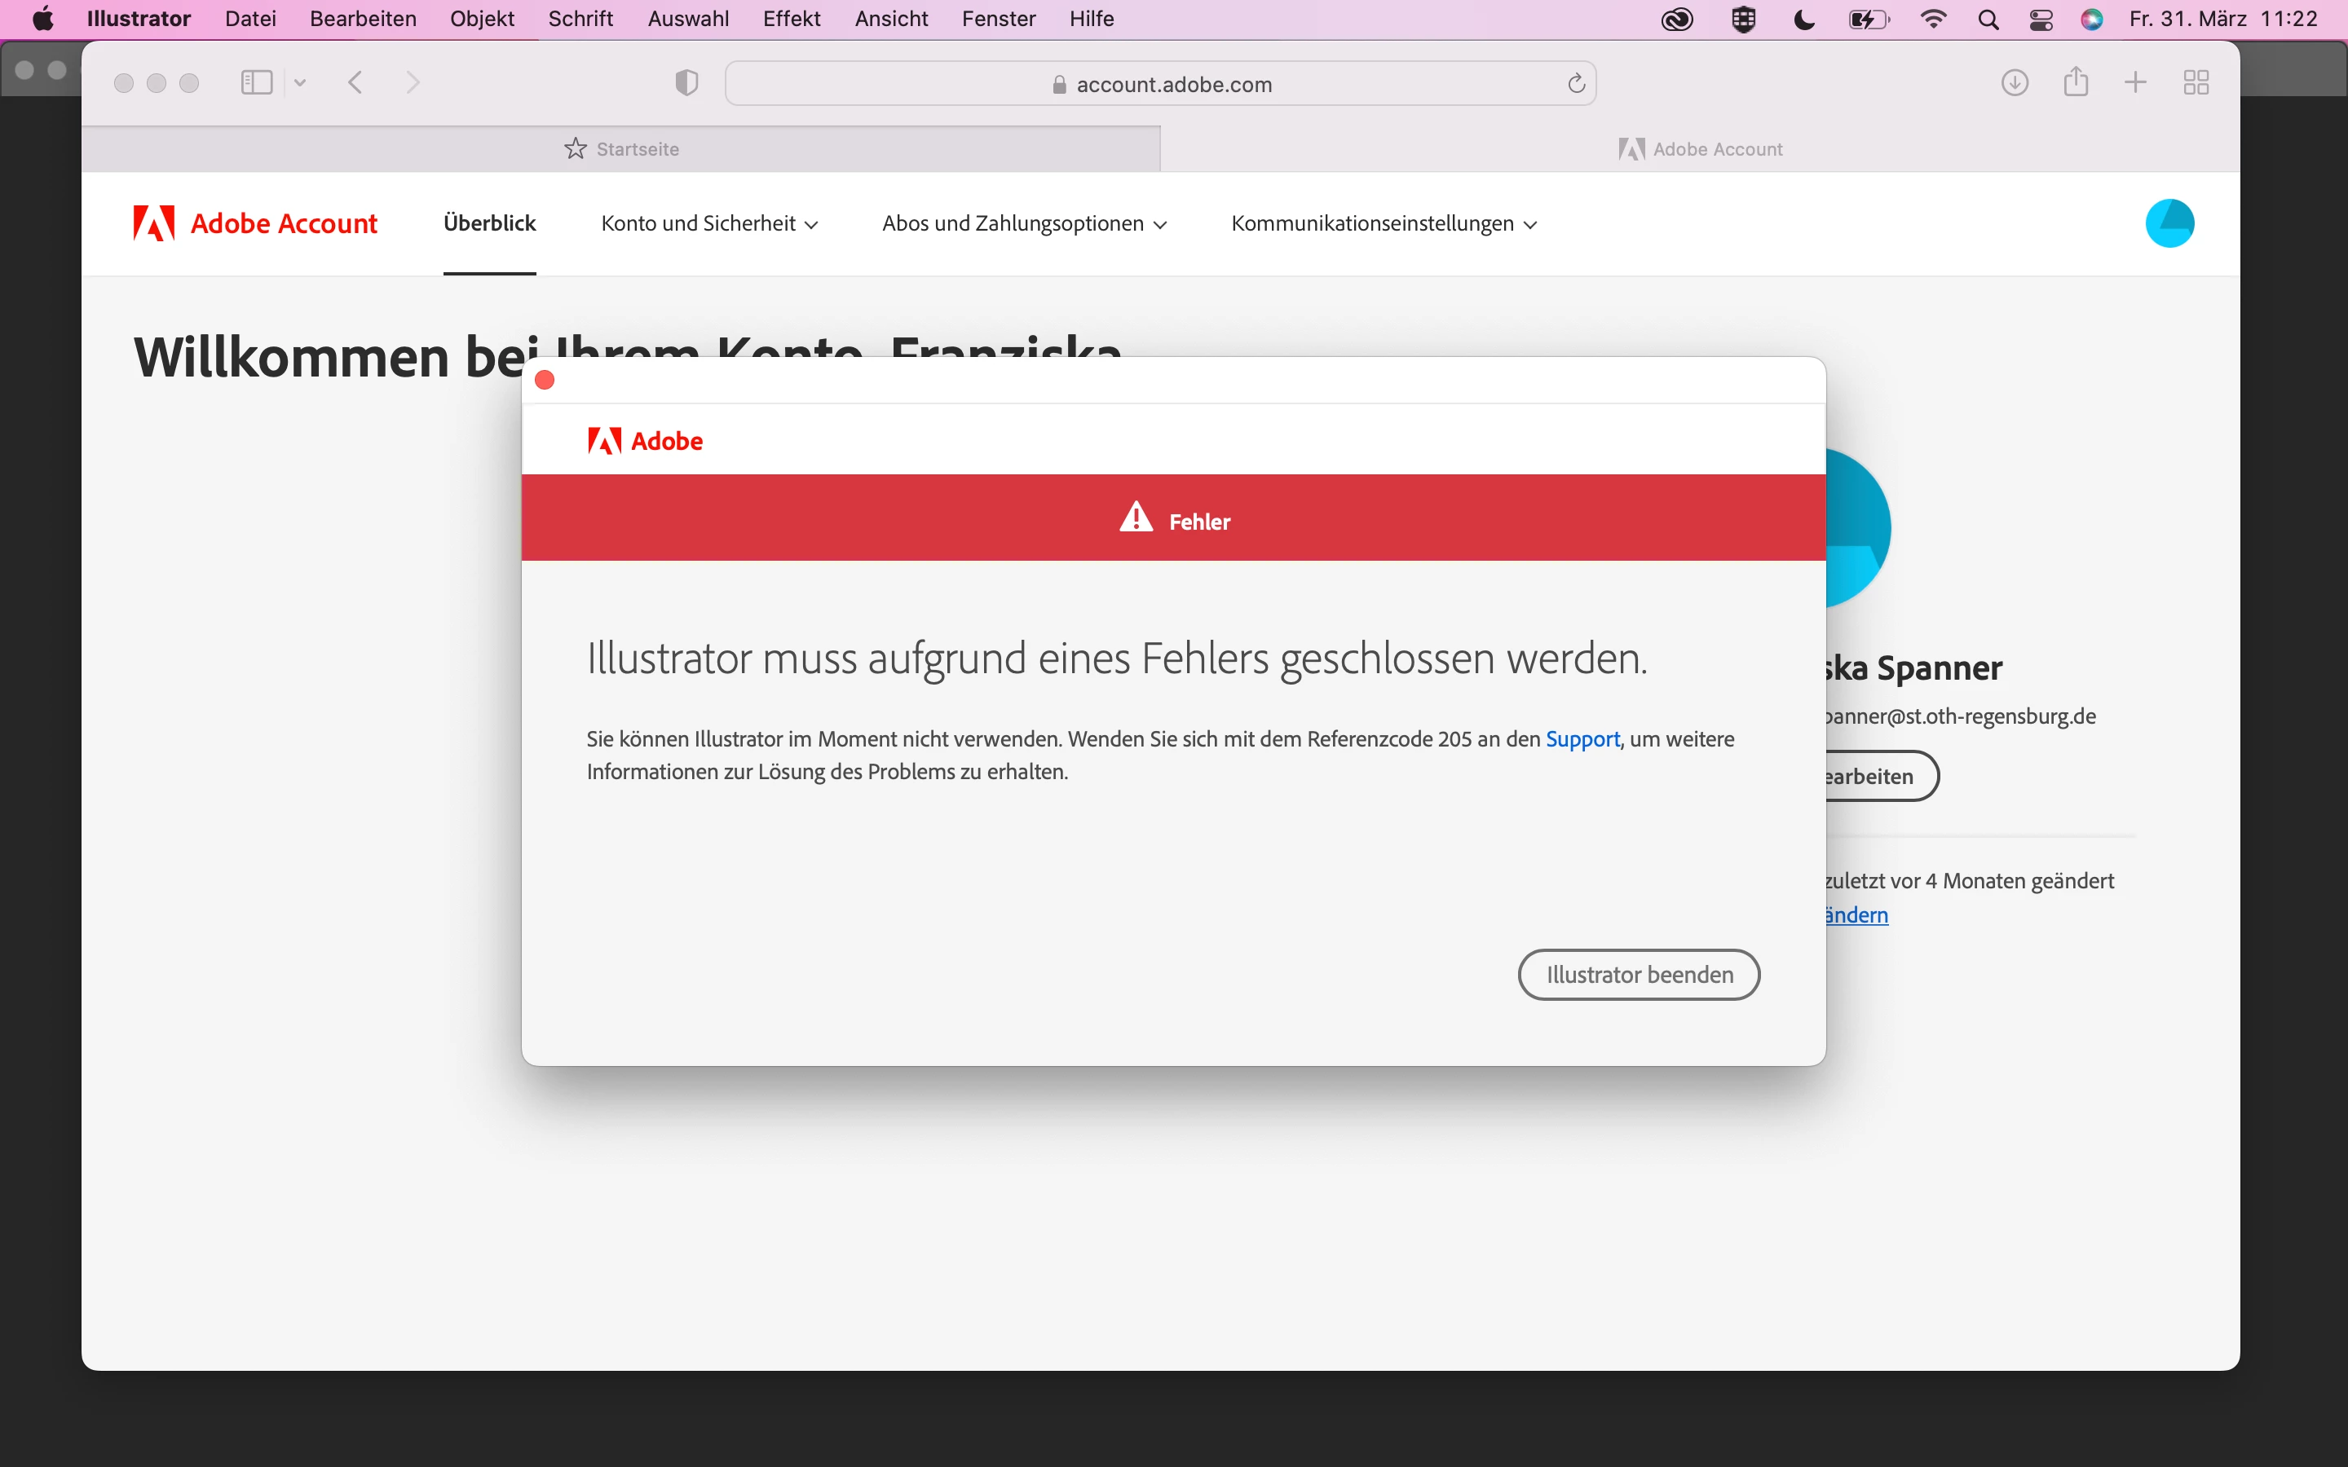Open sidebar options chevron dropdown
Image resolution: width=2348 pixels, height=1467 pixels.
click(300, 82)
